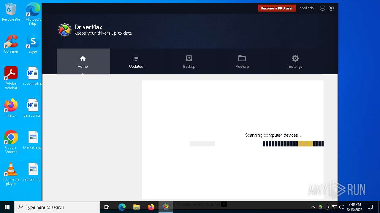Open network status tray icon
380x213 pixels.
[335, 207]
